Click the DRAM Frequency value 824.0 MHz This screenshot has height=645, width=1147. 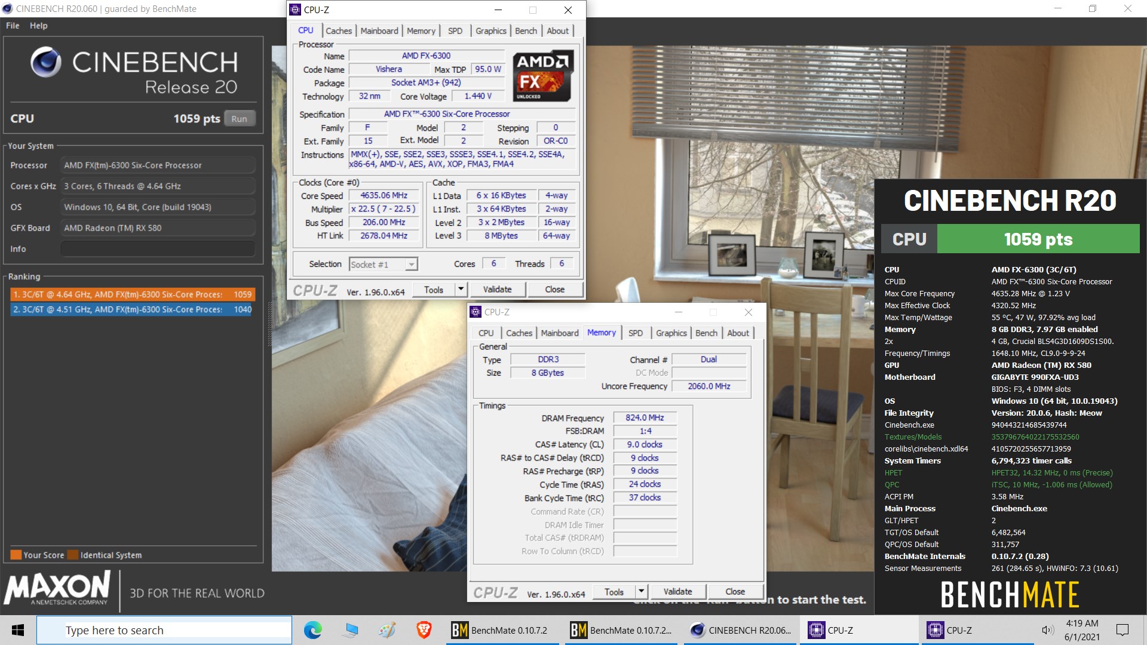click(645, 418)
